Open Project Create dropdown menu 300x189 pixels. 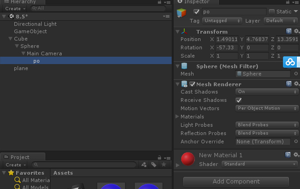[15, 165]
